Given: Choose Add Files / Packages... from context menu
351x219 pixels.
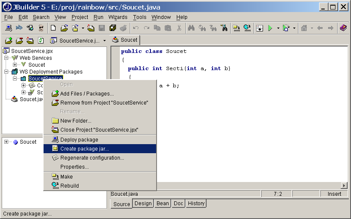Looking at the screenshot, I should tap(100, 94).
